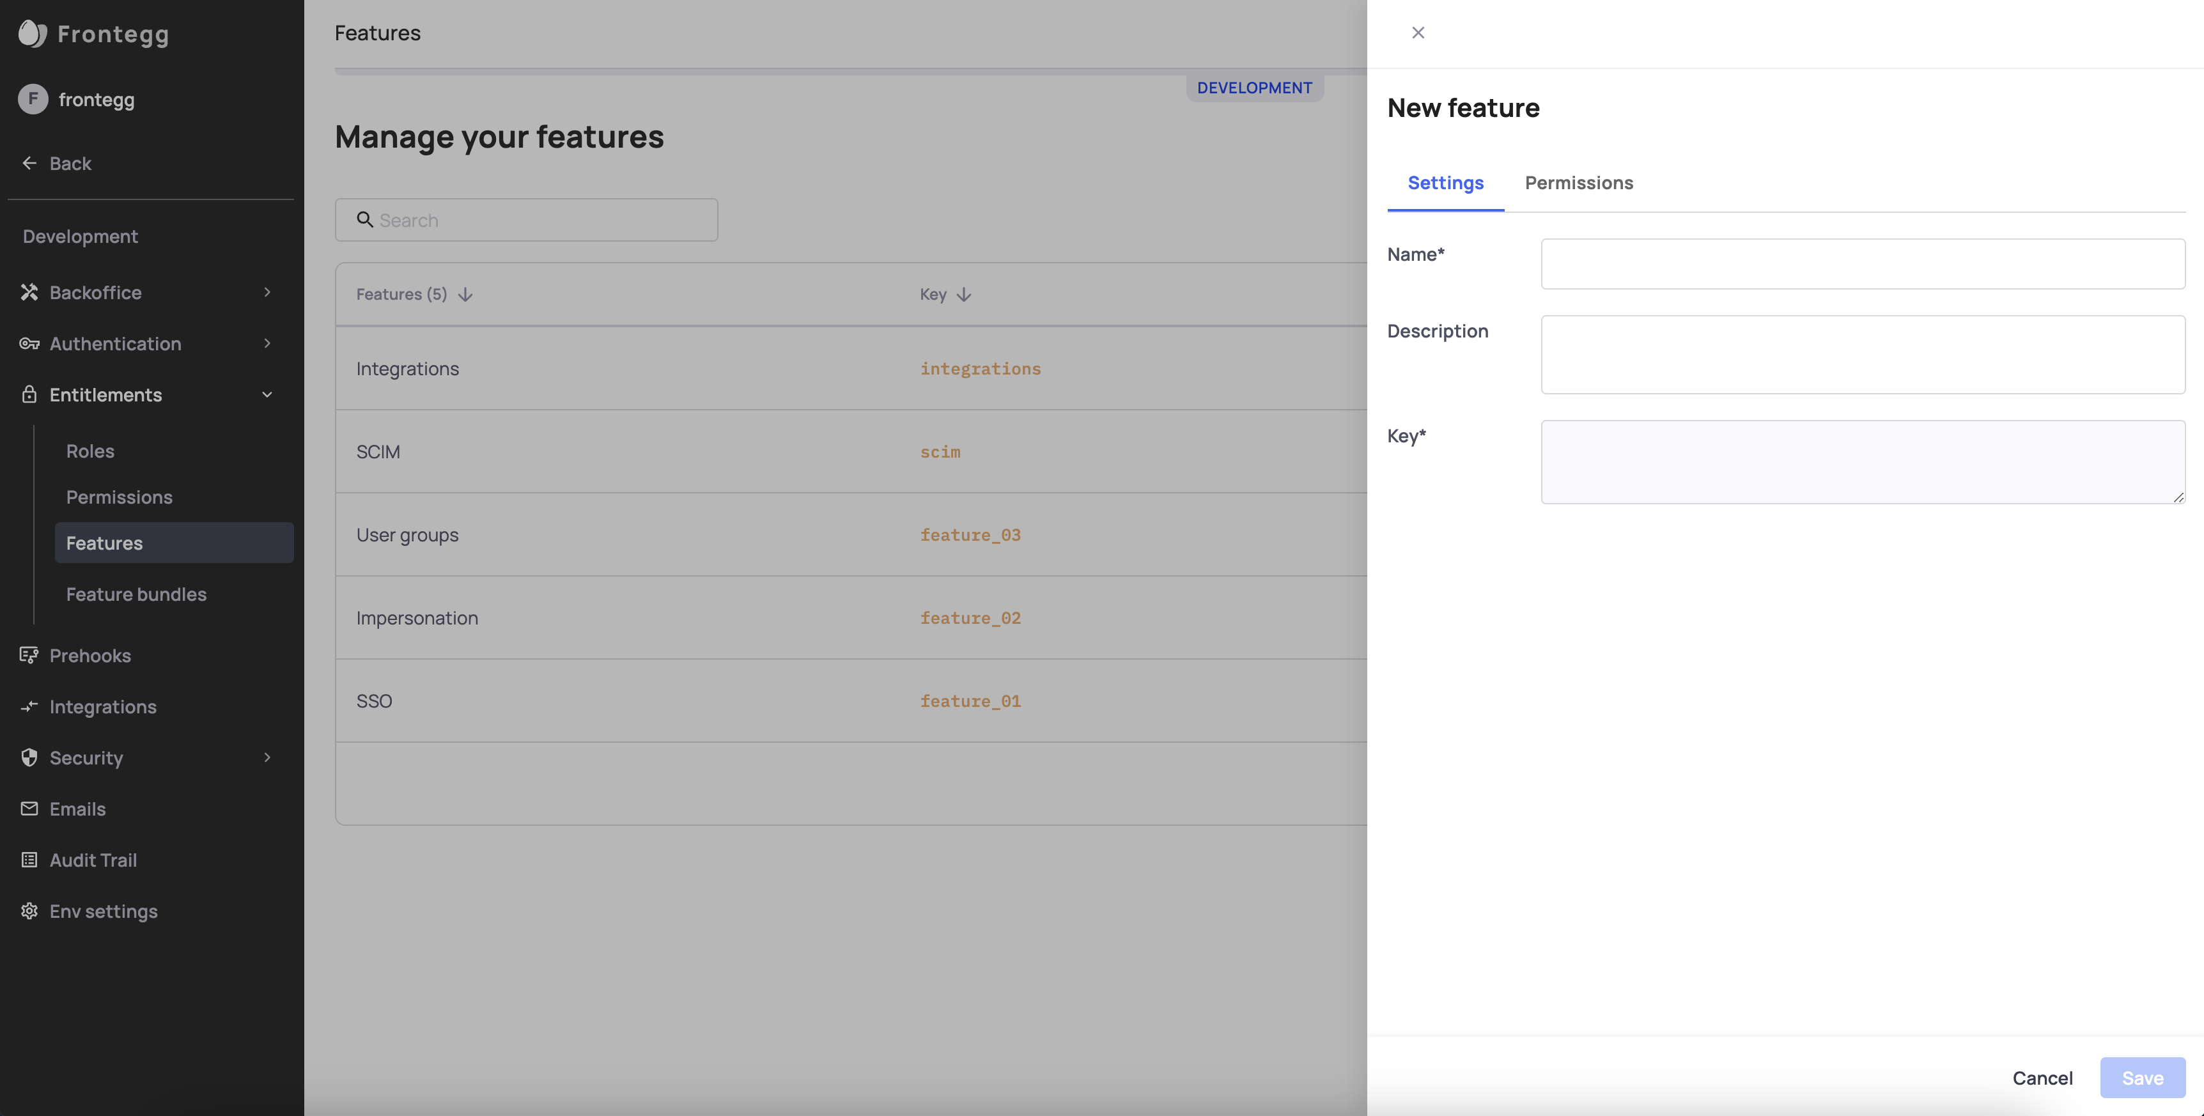
Task: Sort by Key column arrow
Action: pyautogui.click(x=964, y=295)
